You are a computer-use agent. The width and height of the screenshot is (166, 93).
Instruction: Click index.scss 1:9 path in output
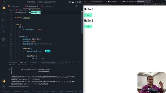(x=21, y=84)
